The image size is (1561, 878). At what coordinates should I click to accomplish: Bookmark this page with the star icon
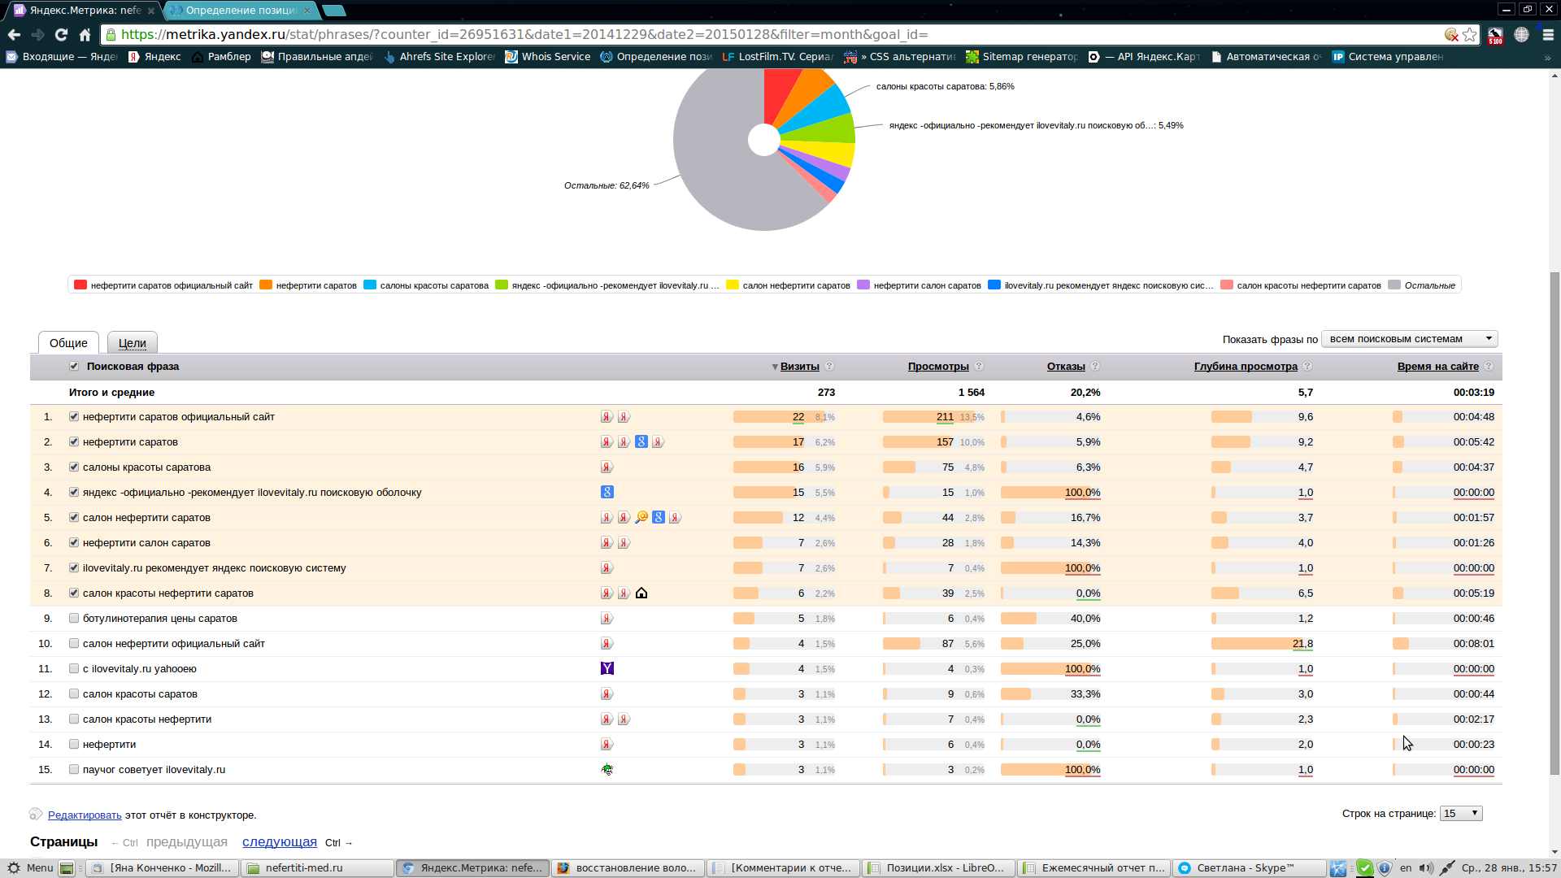point(1469,34)
